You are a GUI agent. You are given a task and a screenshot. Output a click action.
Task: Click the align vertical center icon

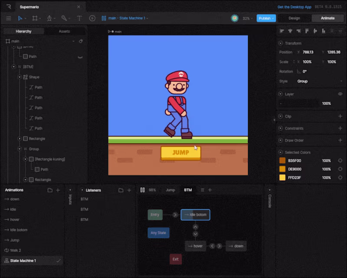pos(315,31)
